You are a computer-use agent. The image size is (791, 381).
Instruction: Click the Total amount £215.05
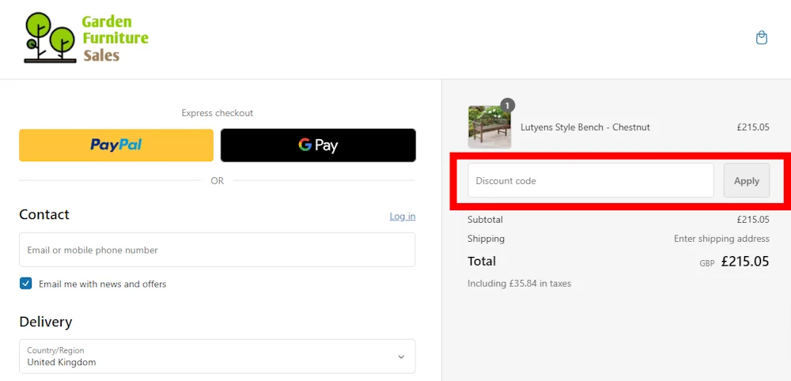tap(745, 261)
